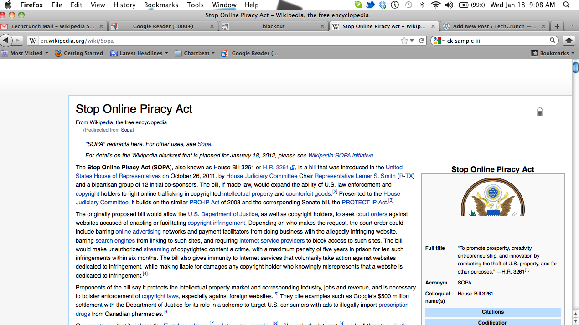Open the Wi-Fi status menu icon
Viewport: 579px width, 325px height.
[x=435, y=5]
